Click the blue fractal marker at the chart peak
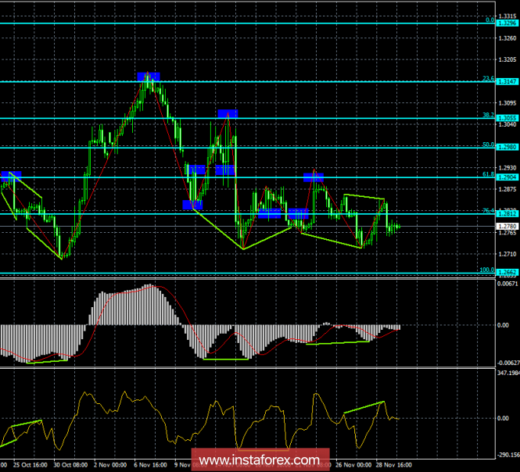 point(149,77)
